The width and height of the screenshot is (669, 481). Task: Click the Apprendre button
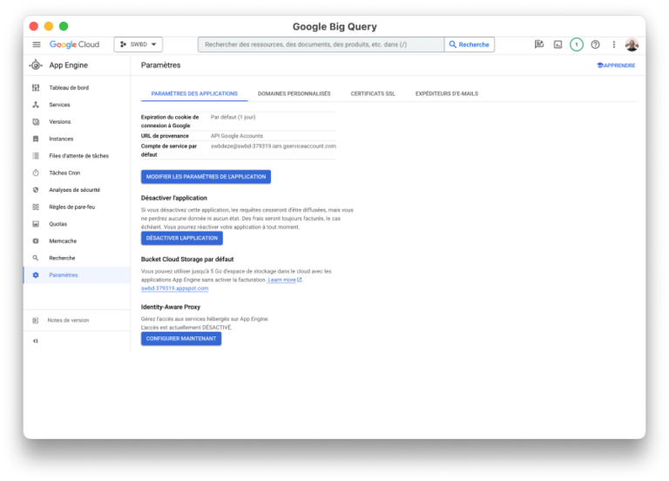click(616, 65)
